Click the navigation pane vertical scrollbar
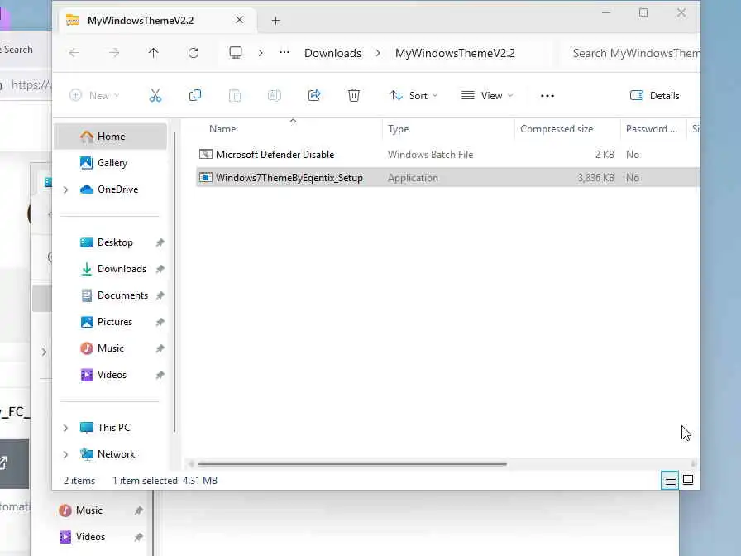Image resolution: width=741 pixels, height=556 pixels. coord(174,282)
